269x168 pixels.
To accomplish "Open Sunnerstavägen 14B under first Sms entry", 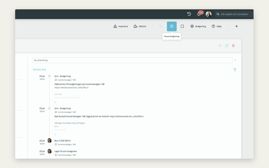I will click(x=67, y=80).
